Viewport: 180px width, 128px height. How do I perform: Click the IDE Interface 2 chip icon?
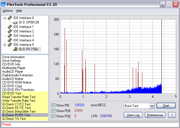coord(10,31)
